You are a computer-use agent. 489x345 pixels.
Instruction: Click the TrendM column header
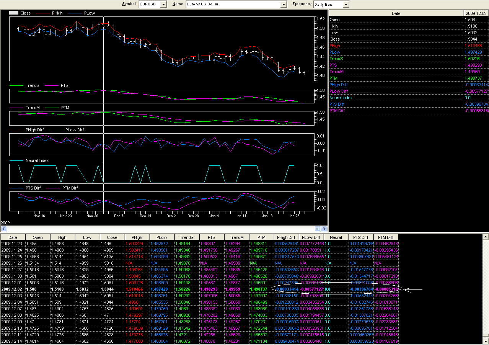pyautogui.click(x=236, y=237)
